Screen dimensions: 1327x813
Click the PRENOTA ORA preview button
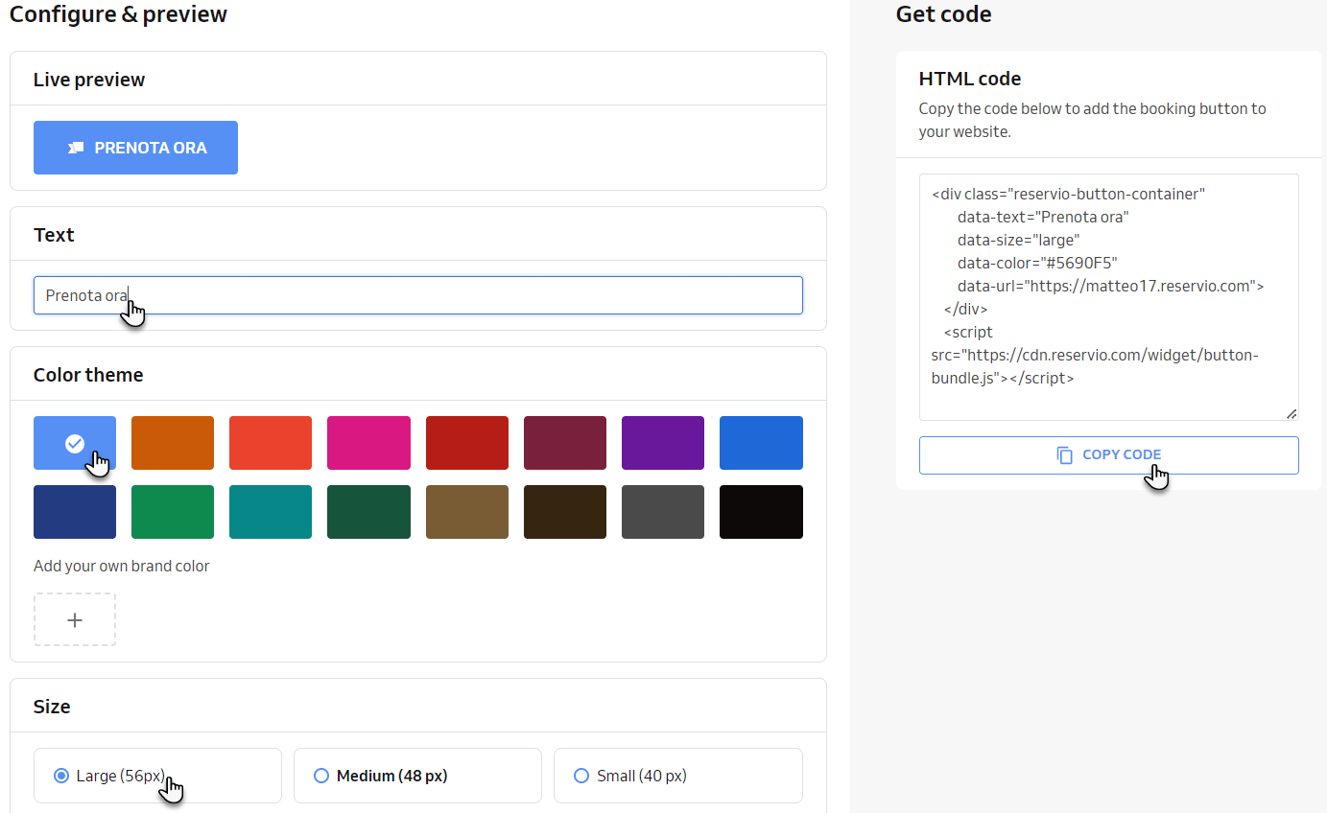[x=135, y=148]
